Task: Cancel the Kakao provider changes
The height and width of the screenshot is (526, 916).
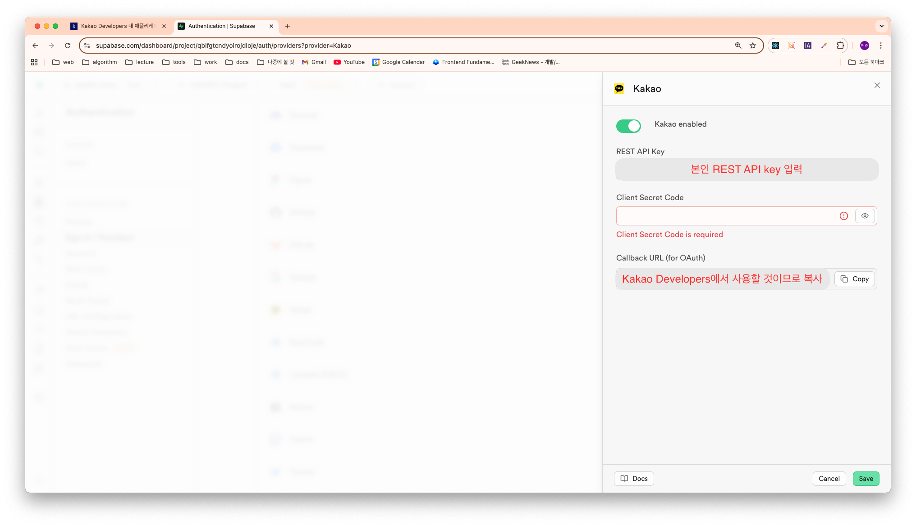Action: click(x=829, y=479)
